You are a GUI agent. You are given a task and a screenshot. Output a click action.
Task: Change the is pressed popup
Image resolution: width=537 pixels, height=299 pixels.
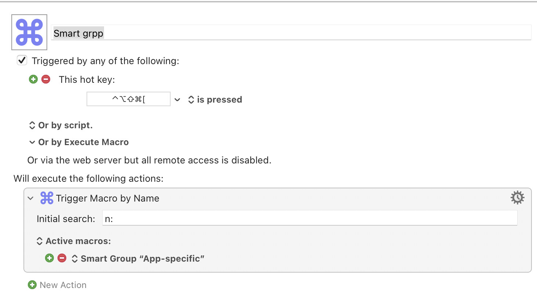(x=215, y=100)
